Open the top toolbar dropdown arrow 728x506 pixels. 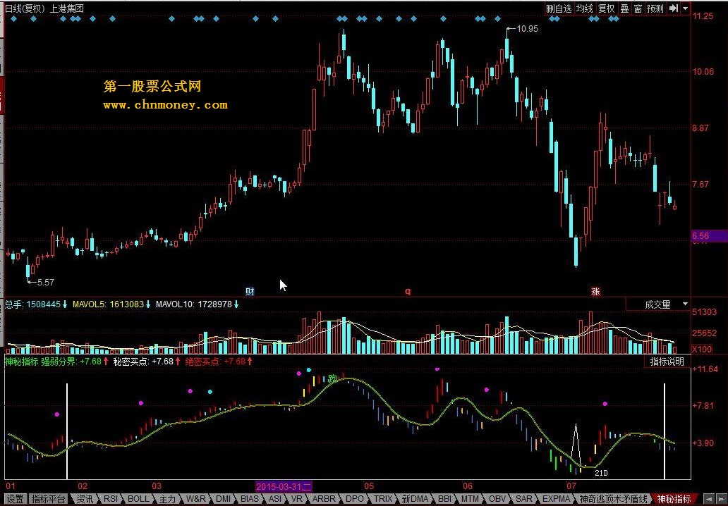(x=685, y=8)
